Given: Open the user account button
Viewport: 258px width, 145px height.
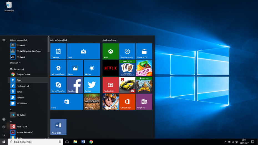Looking at the screenshot, I should coord(4,119).
